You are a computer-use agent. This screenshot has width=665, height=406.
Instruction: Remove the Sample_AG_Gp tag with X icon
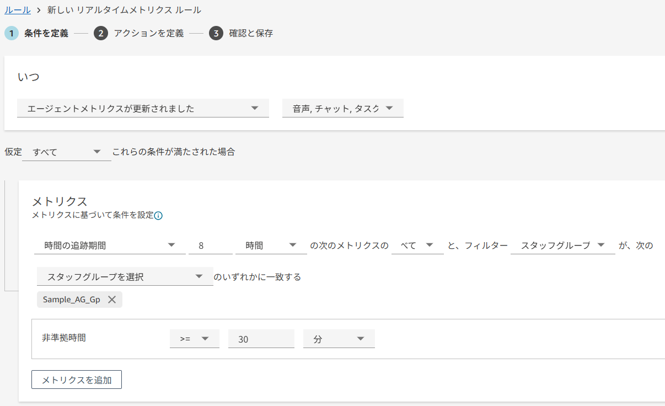112,300
